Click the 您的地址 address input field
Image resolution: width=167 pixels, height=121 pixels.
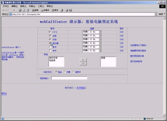(x=69, y=78)
